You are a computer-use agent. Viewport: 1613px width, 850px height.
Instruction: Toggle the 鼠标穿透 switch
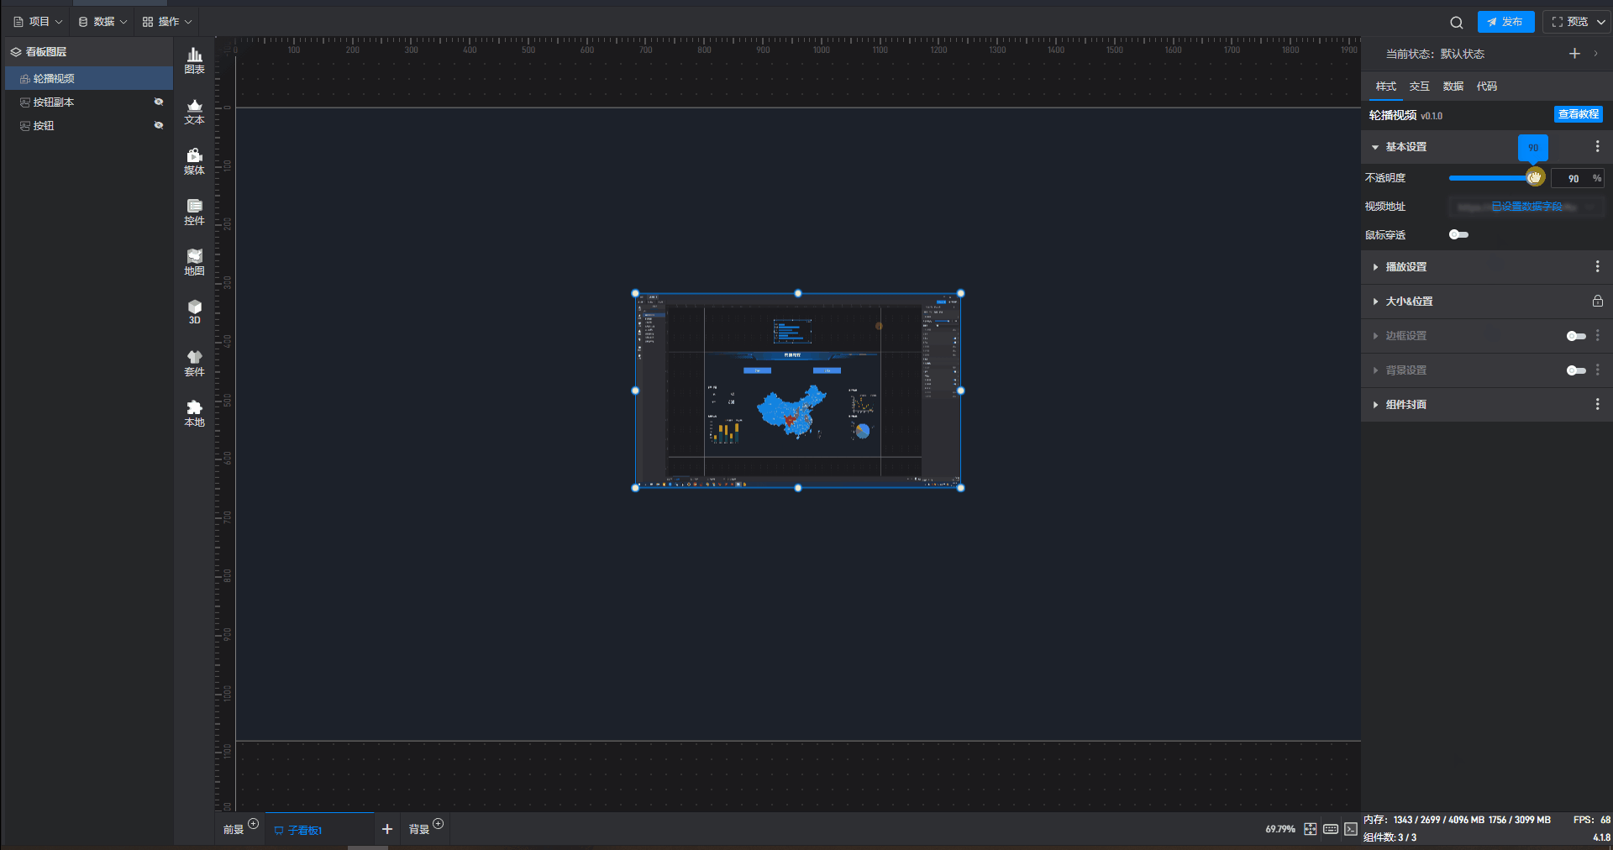1458,235
